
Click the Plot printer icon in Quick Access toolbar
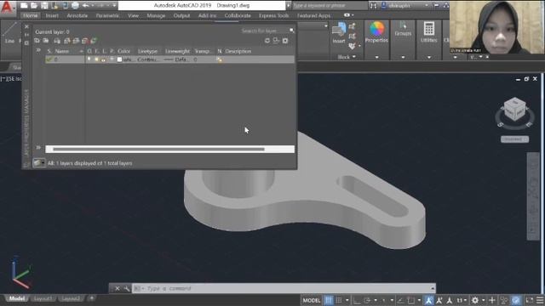click(75, 6)
